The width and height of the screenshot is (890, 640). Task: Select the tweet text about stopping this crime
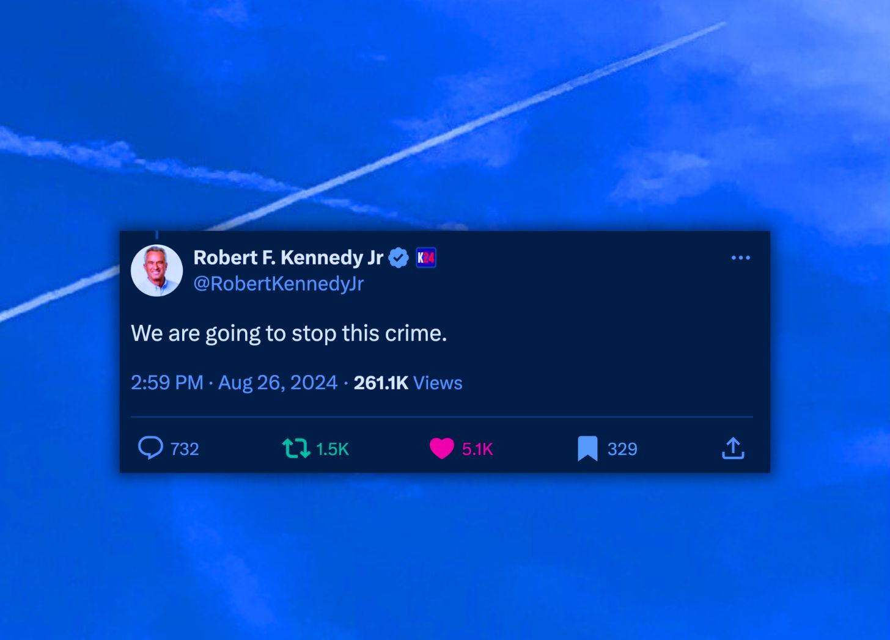point(289,333)
